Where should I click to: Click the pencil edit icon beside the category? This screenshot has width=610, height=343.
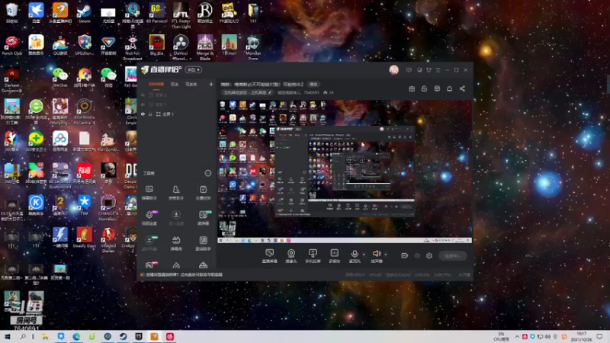(x=270, y=92)
